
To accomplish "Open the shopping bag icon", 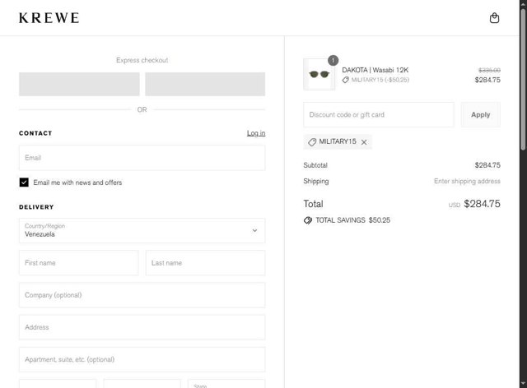I will (494, 18).
